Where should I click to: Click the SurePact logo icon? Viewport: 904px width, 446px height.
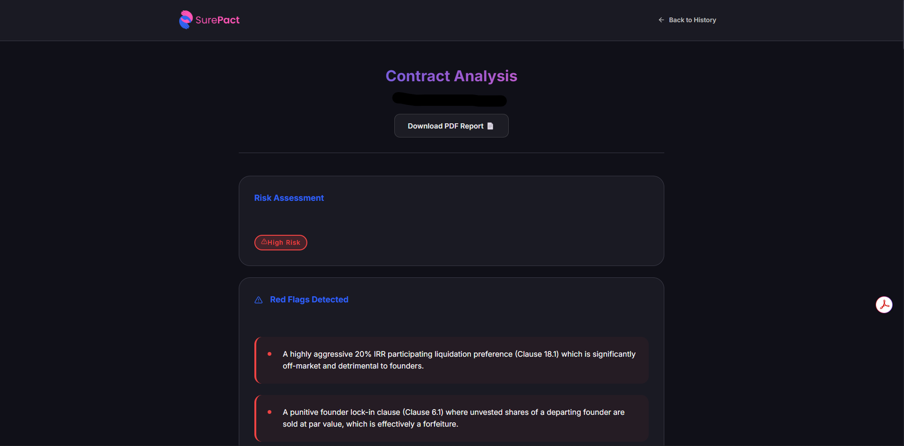pos(186,19)
